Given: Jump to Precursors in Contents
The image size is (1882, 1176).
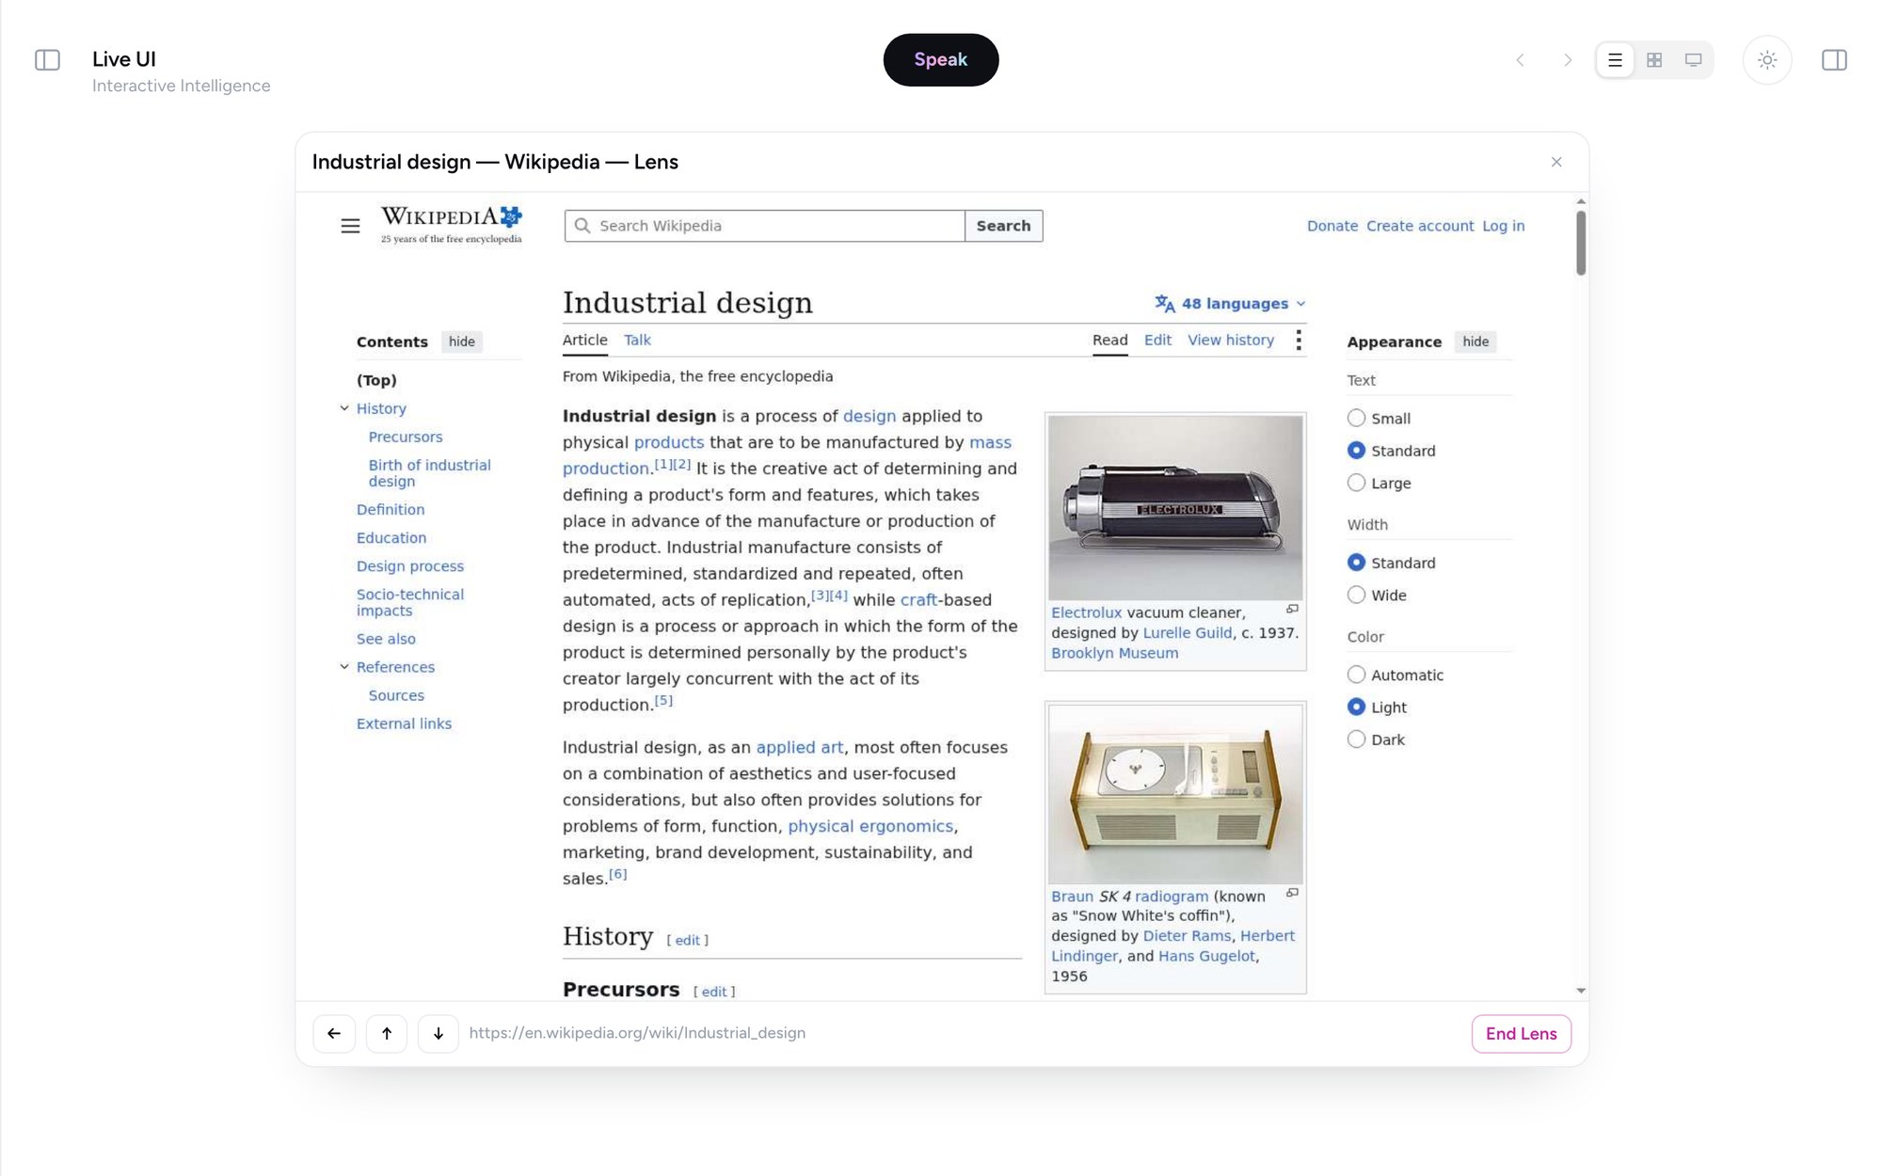Looking at the screenshot, I should [x=406, y=437].
